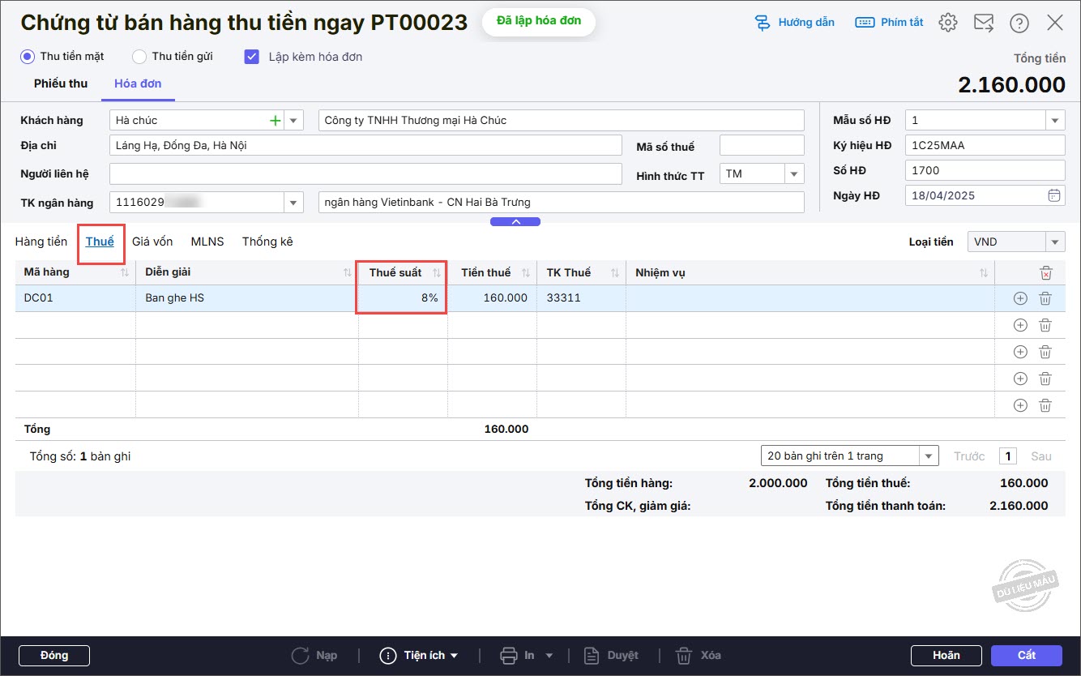Viewport: 1081px width, 676px height.
Task: Open the Hình thức TT dropdown
Action: click(x=793, y=174)
